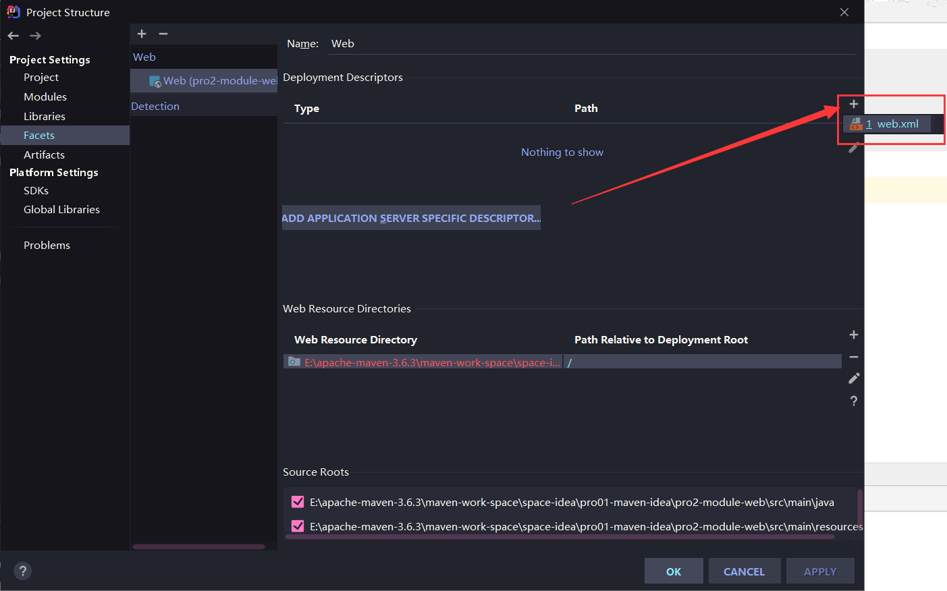Open Libraries settings page
This screenshot has height=591, width=947.
[x=45, y=117]
